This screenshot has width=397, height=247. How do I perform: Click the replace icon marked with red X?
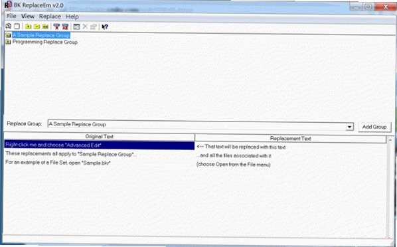pos(56,27)
